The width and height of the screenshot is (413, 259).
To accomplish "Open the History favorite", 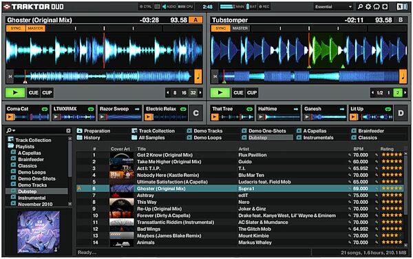I will point(89,138).
